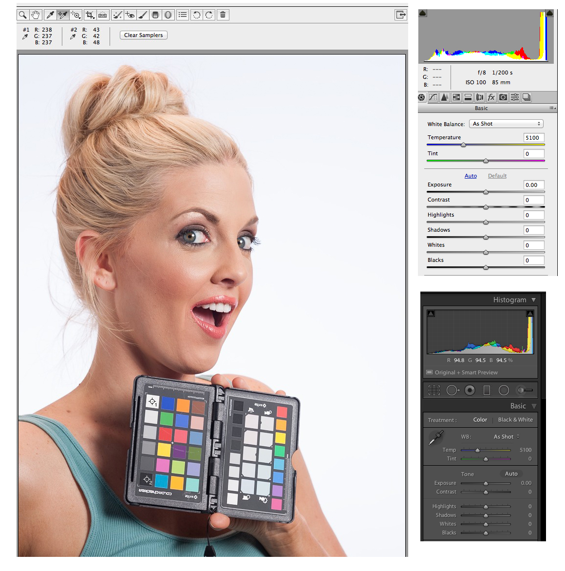The image size is (565, 571).
Task: Toggle Camera Raw highlight clipping warning
Action: coord(549,13)
